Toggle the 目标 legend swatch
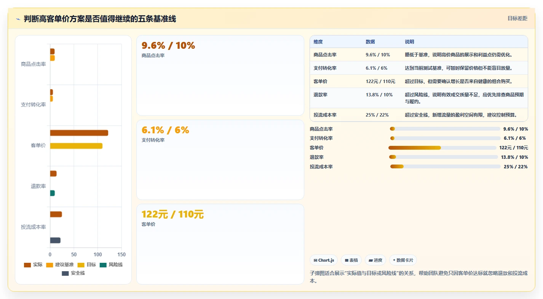 (81, 265)
